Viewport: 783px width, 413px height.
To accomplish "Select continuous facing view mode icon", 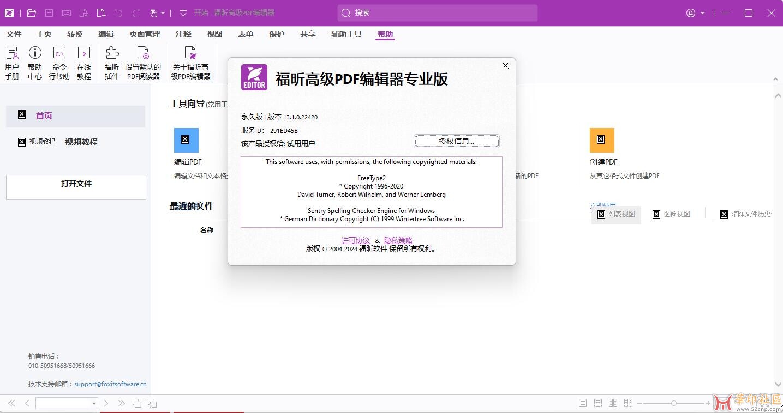I will pos(629,403).
